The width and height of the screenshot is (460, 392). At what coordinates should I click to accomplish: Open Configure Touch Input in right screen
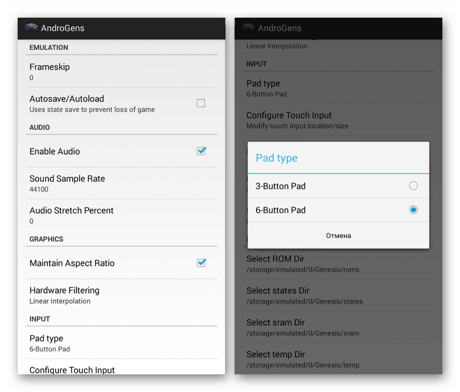pyautogui.click(x=338, y=120)
